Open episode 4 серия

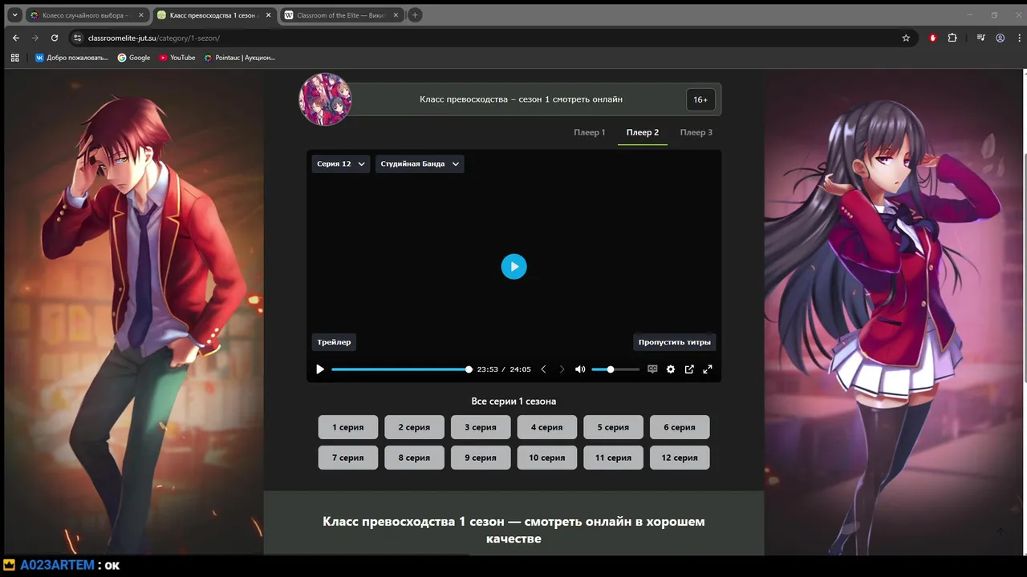(546, 427)
